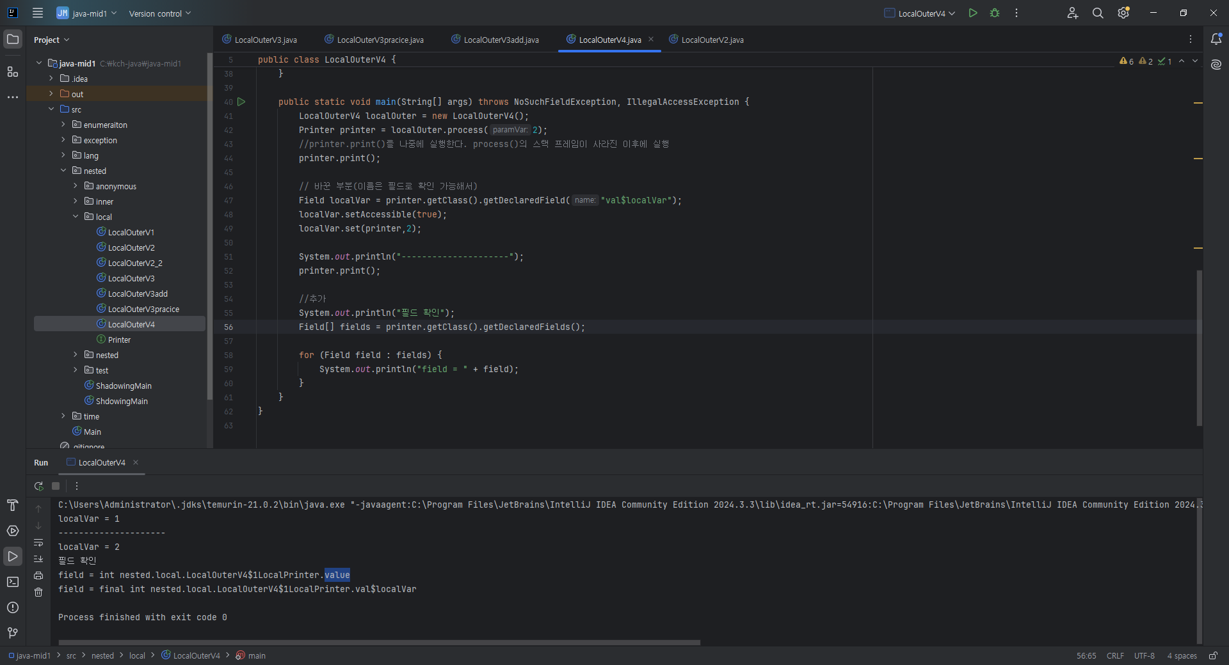
Task: Click the project tree vertical scrollbar
Action: pyautogui.click(x=209, y=227)
